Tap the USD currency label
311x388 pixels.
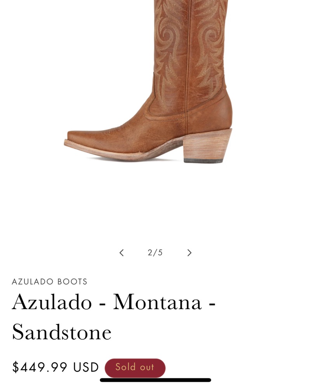[86, 367]
